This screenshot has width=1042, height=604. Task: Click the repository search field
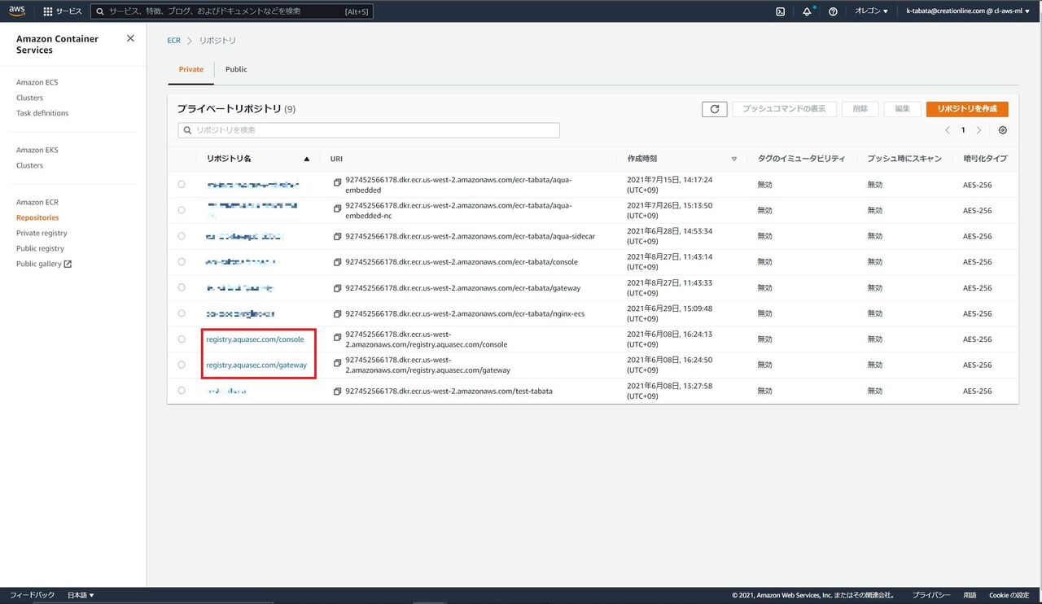tap(369, 130)
